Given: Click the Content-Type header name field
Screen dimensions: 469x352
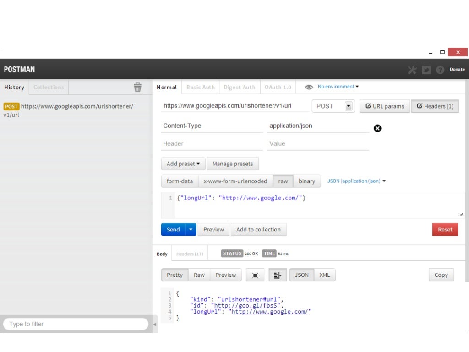Looking at the screenshot, I should click(x=212, y=126).
